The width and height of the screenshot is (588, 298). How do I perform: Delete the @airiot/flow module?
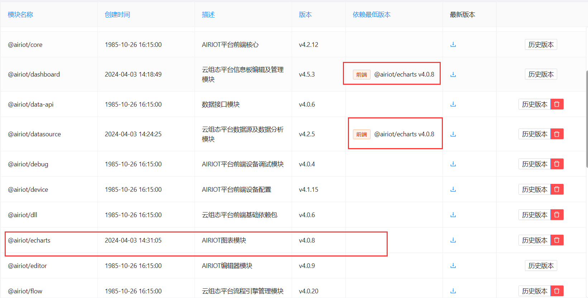point(557,291)
